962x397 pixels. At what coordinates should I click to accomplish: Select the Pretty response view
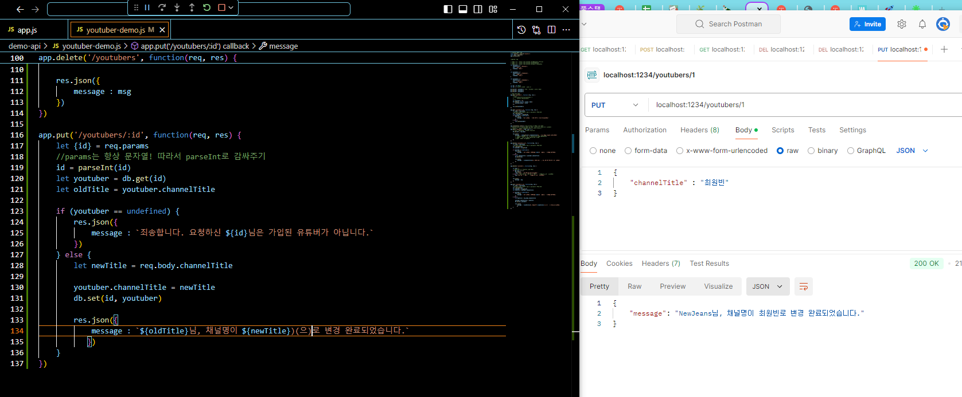click(x=599, y=286)
